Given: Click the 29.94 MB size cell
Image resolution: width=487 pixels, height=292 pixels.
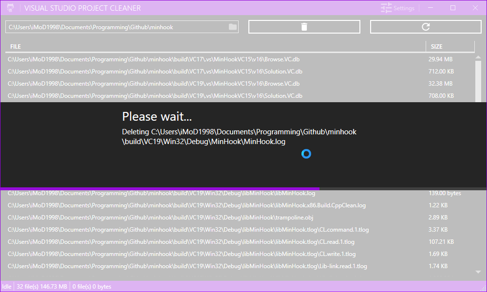Looking at the screenshot, I should pos(440,59).
